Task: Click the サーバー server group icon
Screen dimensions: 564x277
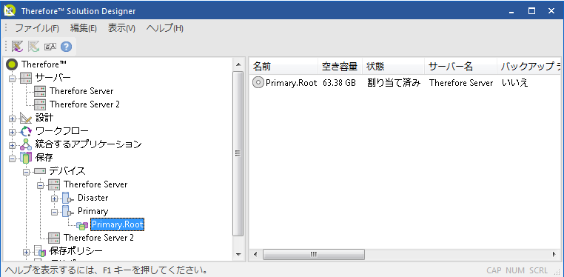Action: click(26, 78)
